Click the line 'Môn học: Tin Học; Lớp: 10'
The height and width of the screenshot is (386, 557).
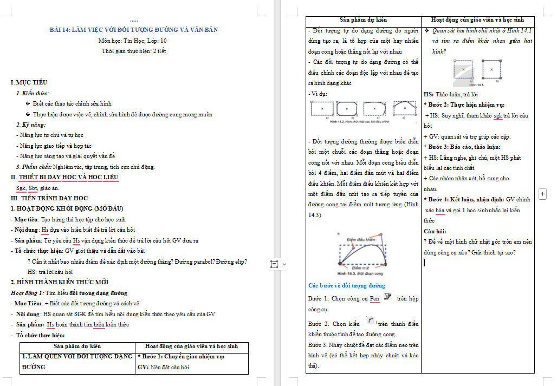click(x=133, y=41)
